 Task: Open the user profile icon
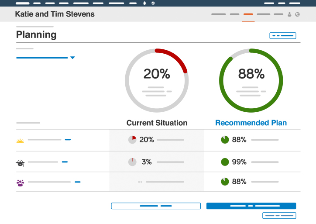pyautogui.click(x=289, y=14)
